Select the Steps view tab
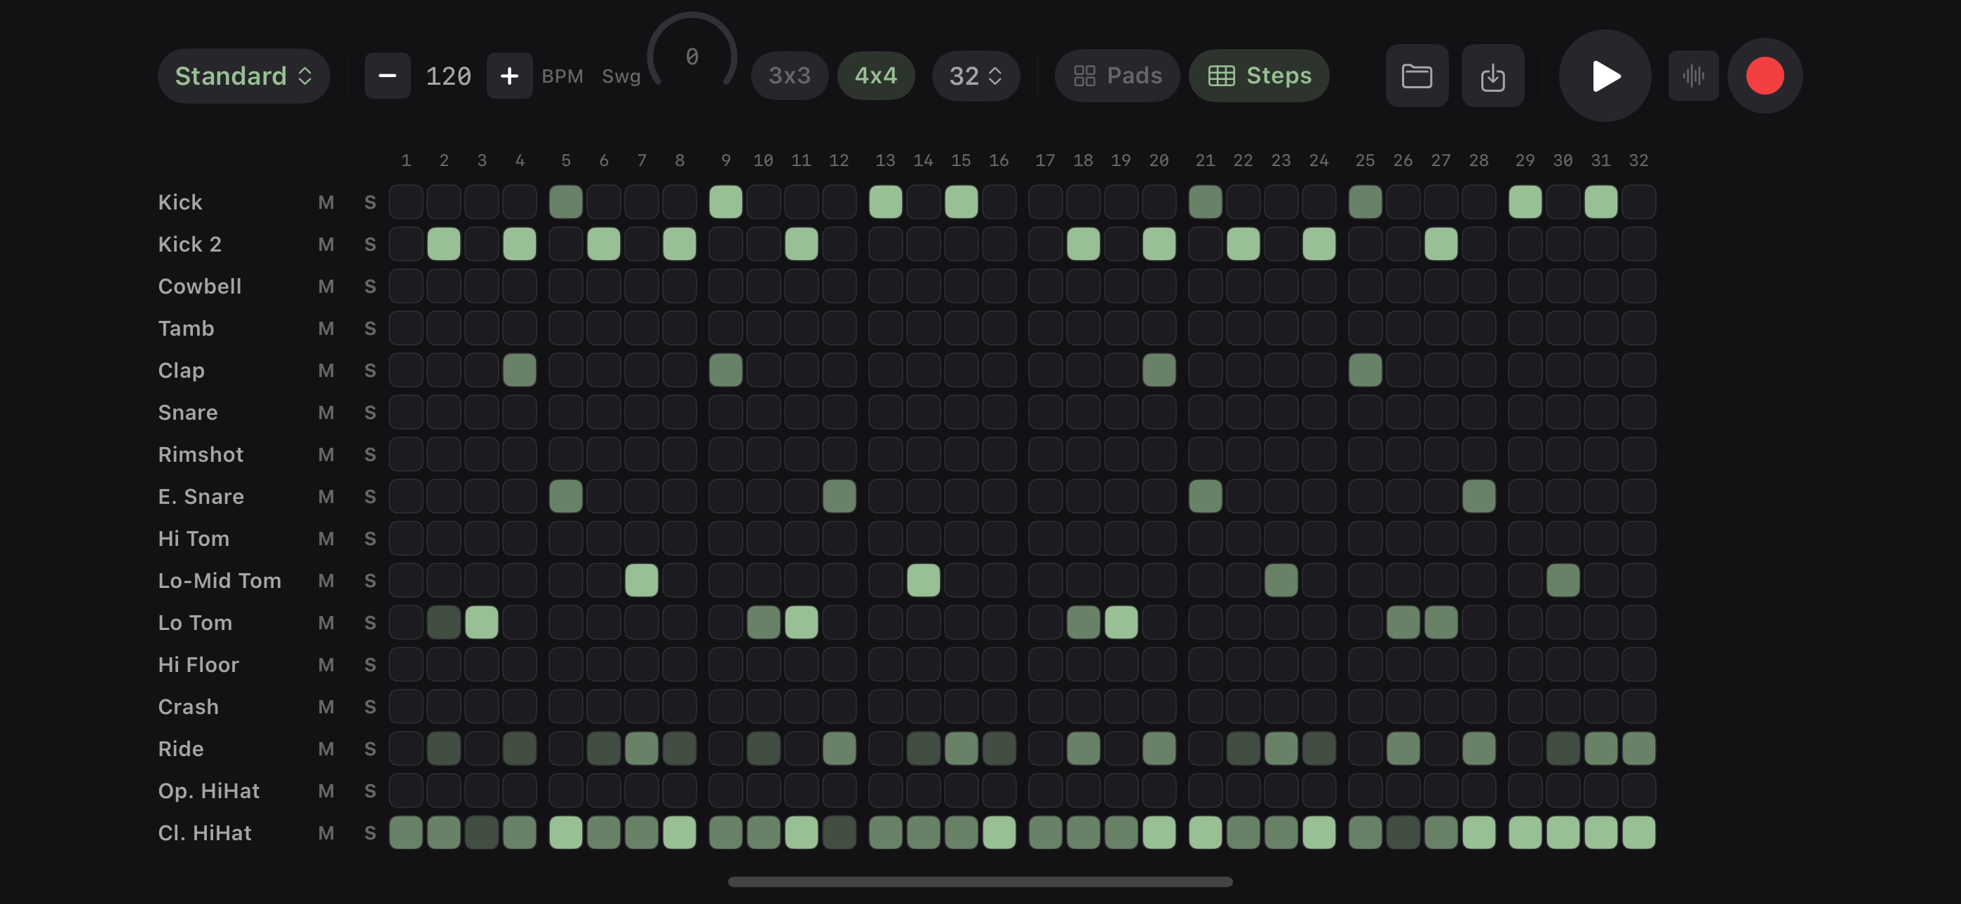Viewport: 1961px width, 904px height. click(1258, 76)
